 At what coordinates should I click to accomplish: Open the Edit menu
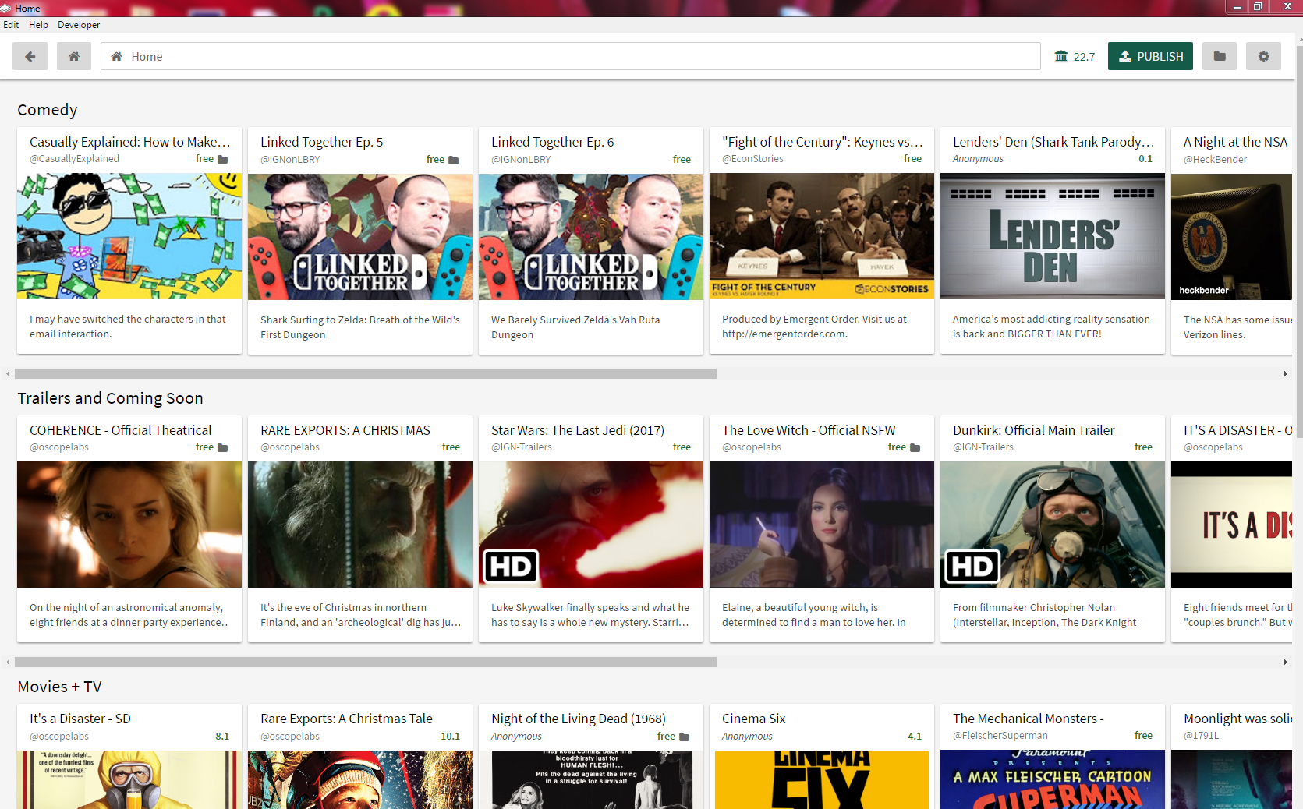pos(11,25)
